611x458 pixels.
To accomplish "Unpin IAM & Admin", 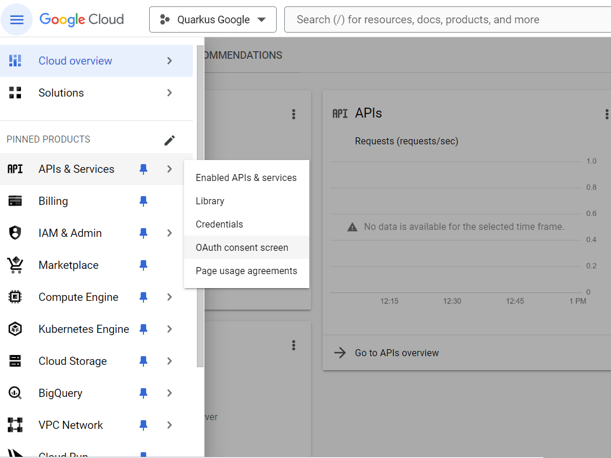I will [143, 233].
